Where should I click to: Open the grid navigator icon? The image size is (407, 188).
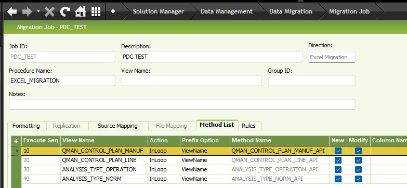coord(96,11)
